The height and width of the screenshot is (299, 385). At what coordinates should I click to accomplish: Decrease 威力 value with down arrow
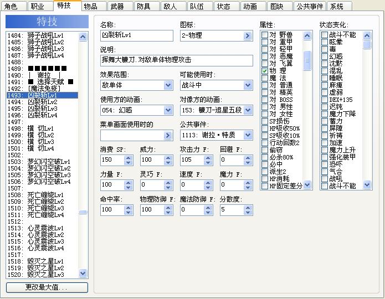[168, 163]
